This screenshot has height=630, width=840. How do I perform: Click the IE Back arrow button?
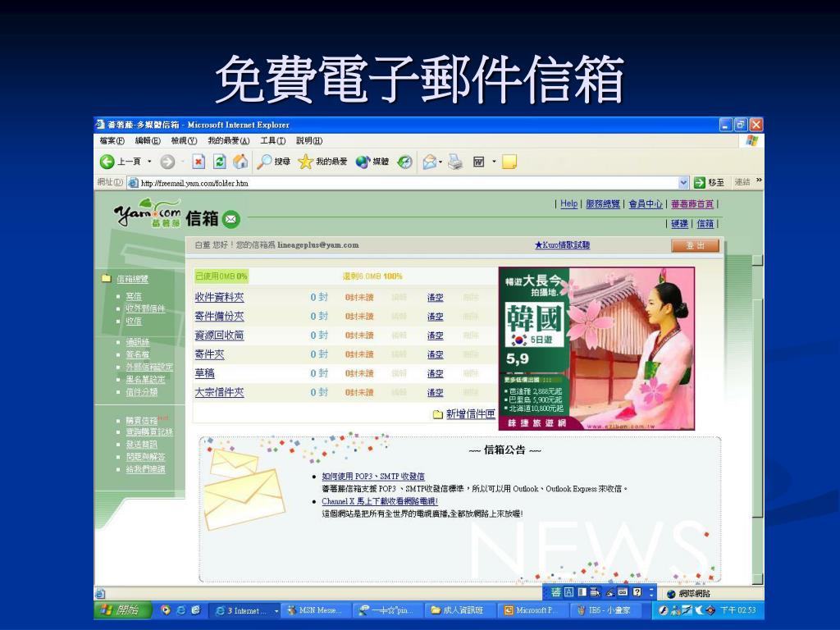pyautogui.click(x=107, y=162)
